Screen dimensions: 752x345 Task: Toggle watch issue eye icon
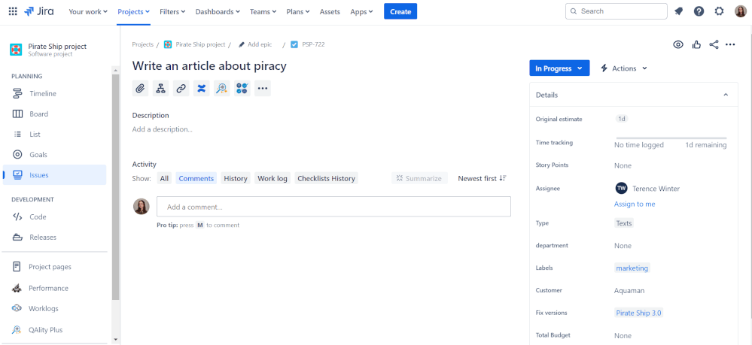[678, 44]
